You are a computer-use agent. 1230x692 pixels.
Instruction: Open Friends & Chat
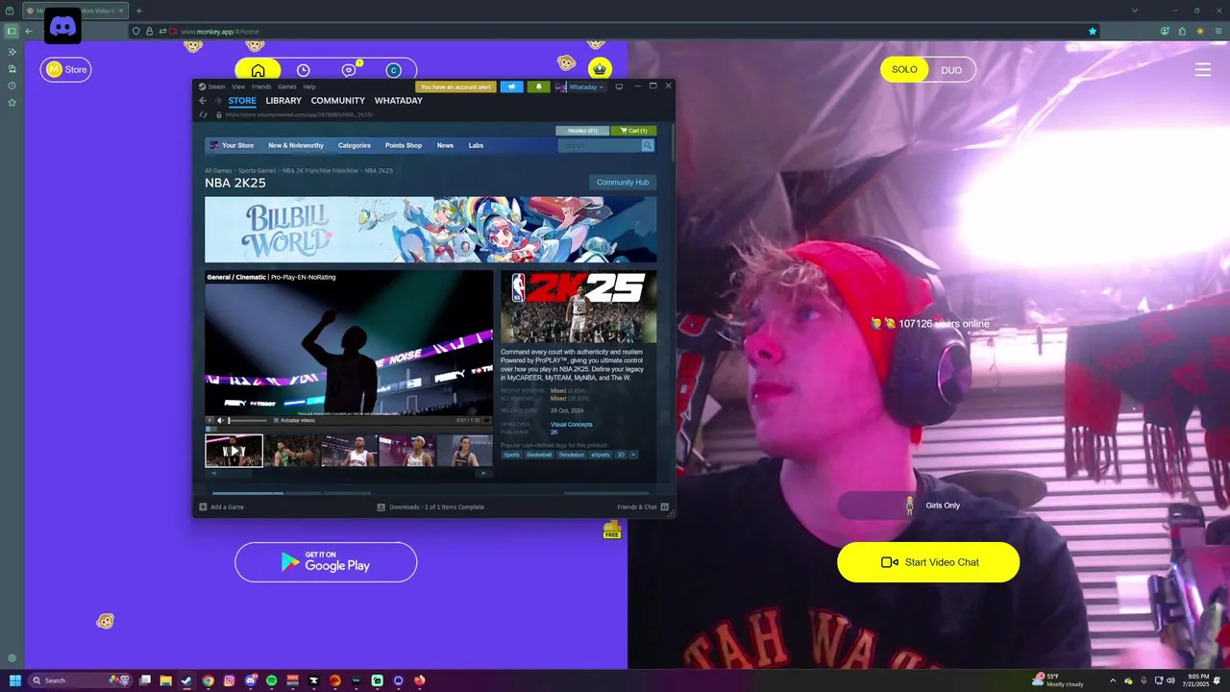[643, 507]
